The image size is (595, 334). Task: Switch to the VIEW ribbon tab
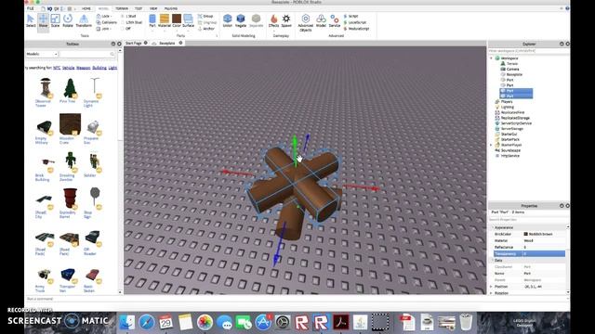point(153,8)
